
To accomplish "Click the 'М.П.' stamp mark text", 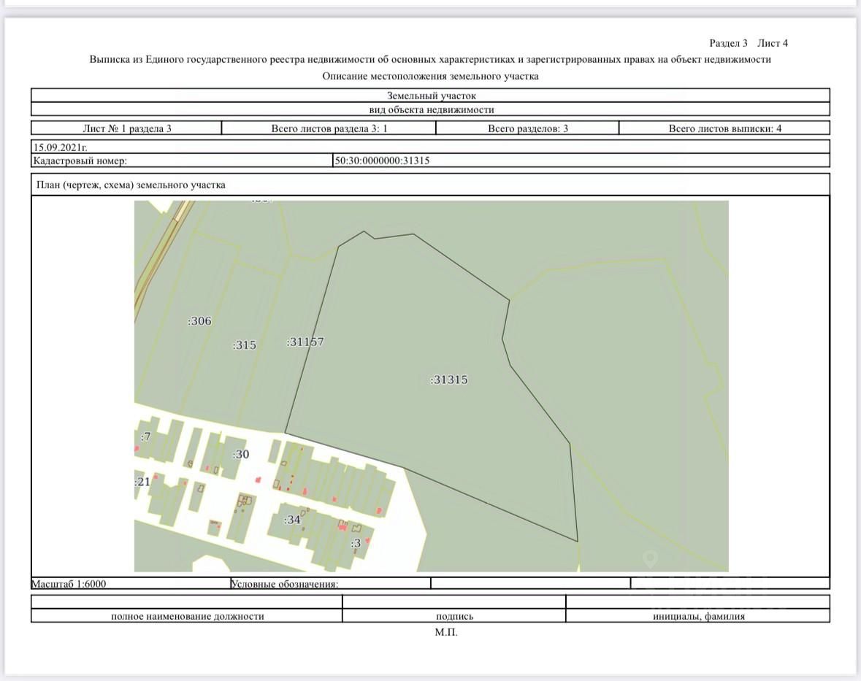I will pos(446,632).
